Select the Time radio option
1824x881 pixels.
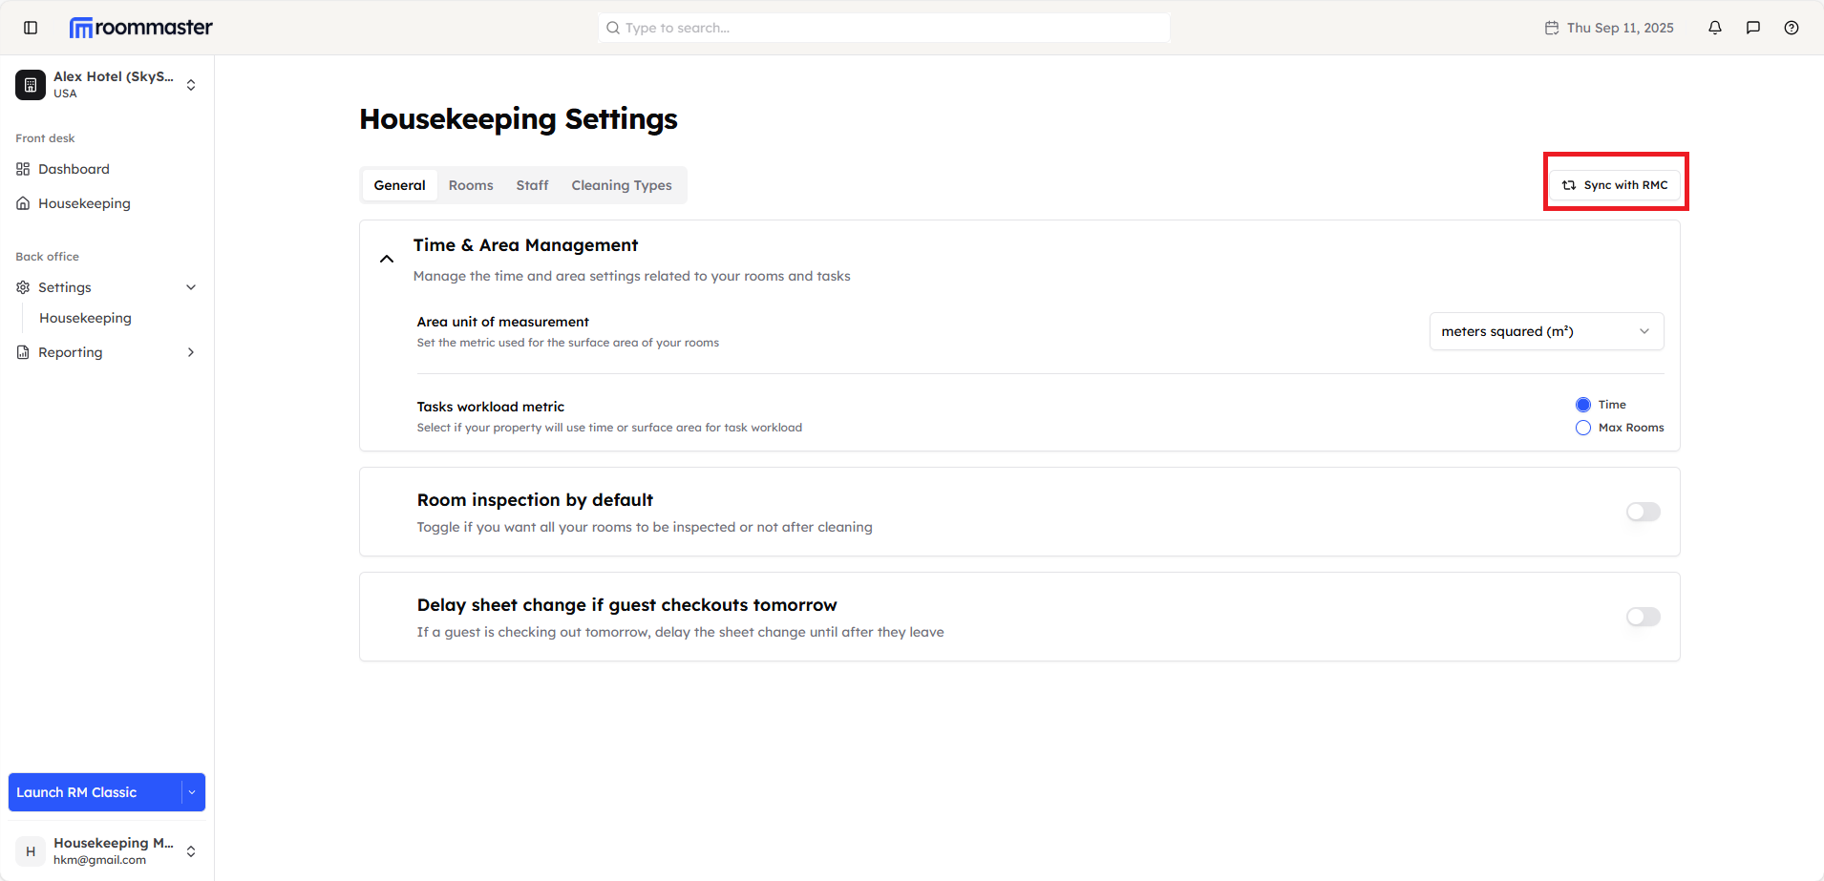pyautogui.click(x=1583, y=405)
